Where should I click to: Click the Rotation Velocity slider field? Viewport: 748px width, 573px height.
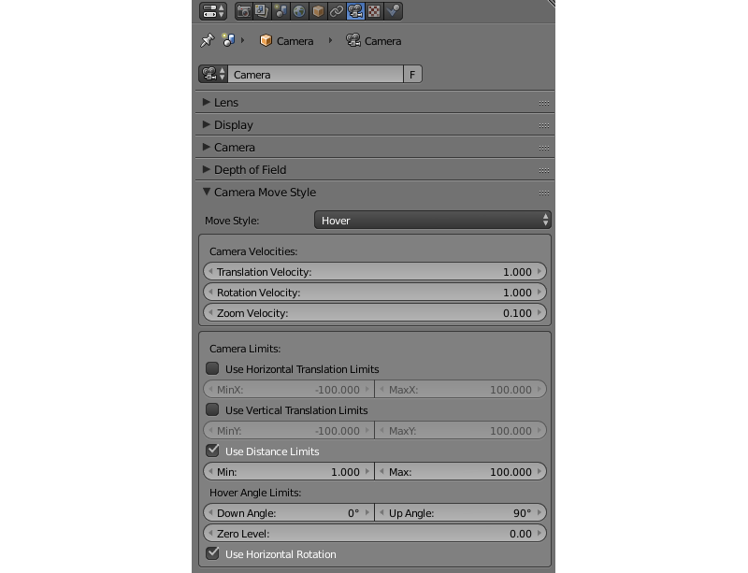375,292
